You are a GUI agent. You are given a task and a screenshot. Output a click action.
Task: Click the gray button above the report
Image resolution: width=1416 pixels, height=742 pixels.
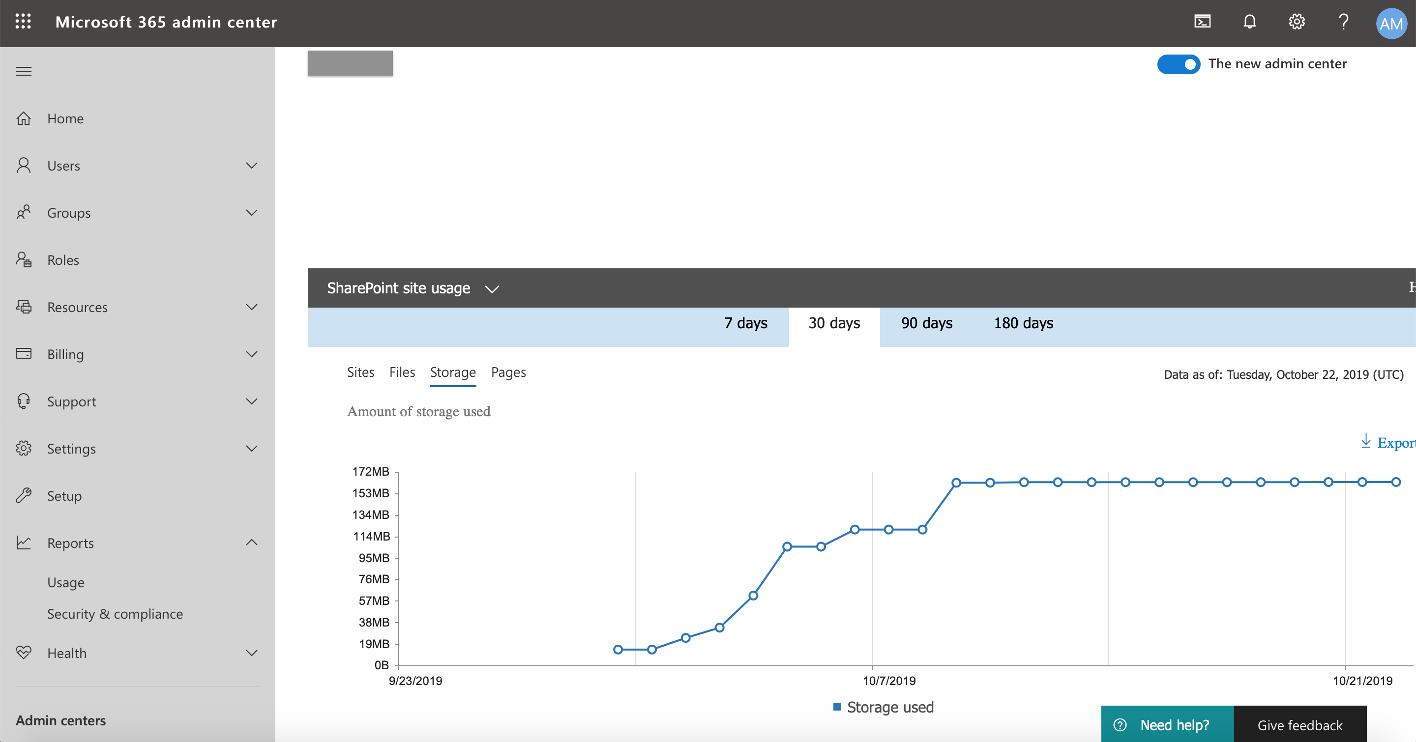point(350,63)
